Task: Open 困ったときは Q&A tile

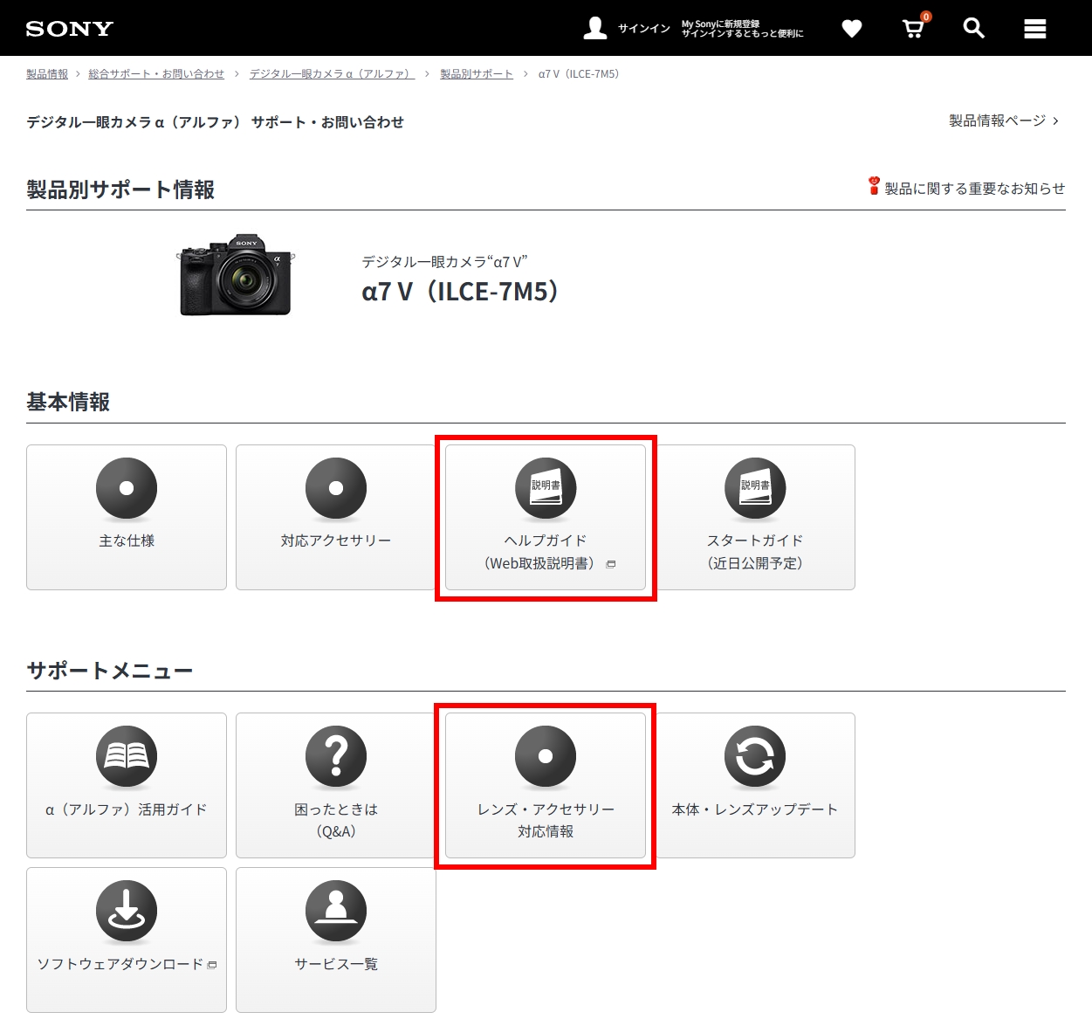Action: click(336, 785)
